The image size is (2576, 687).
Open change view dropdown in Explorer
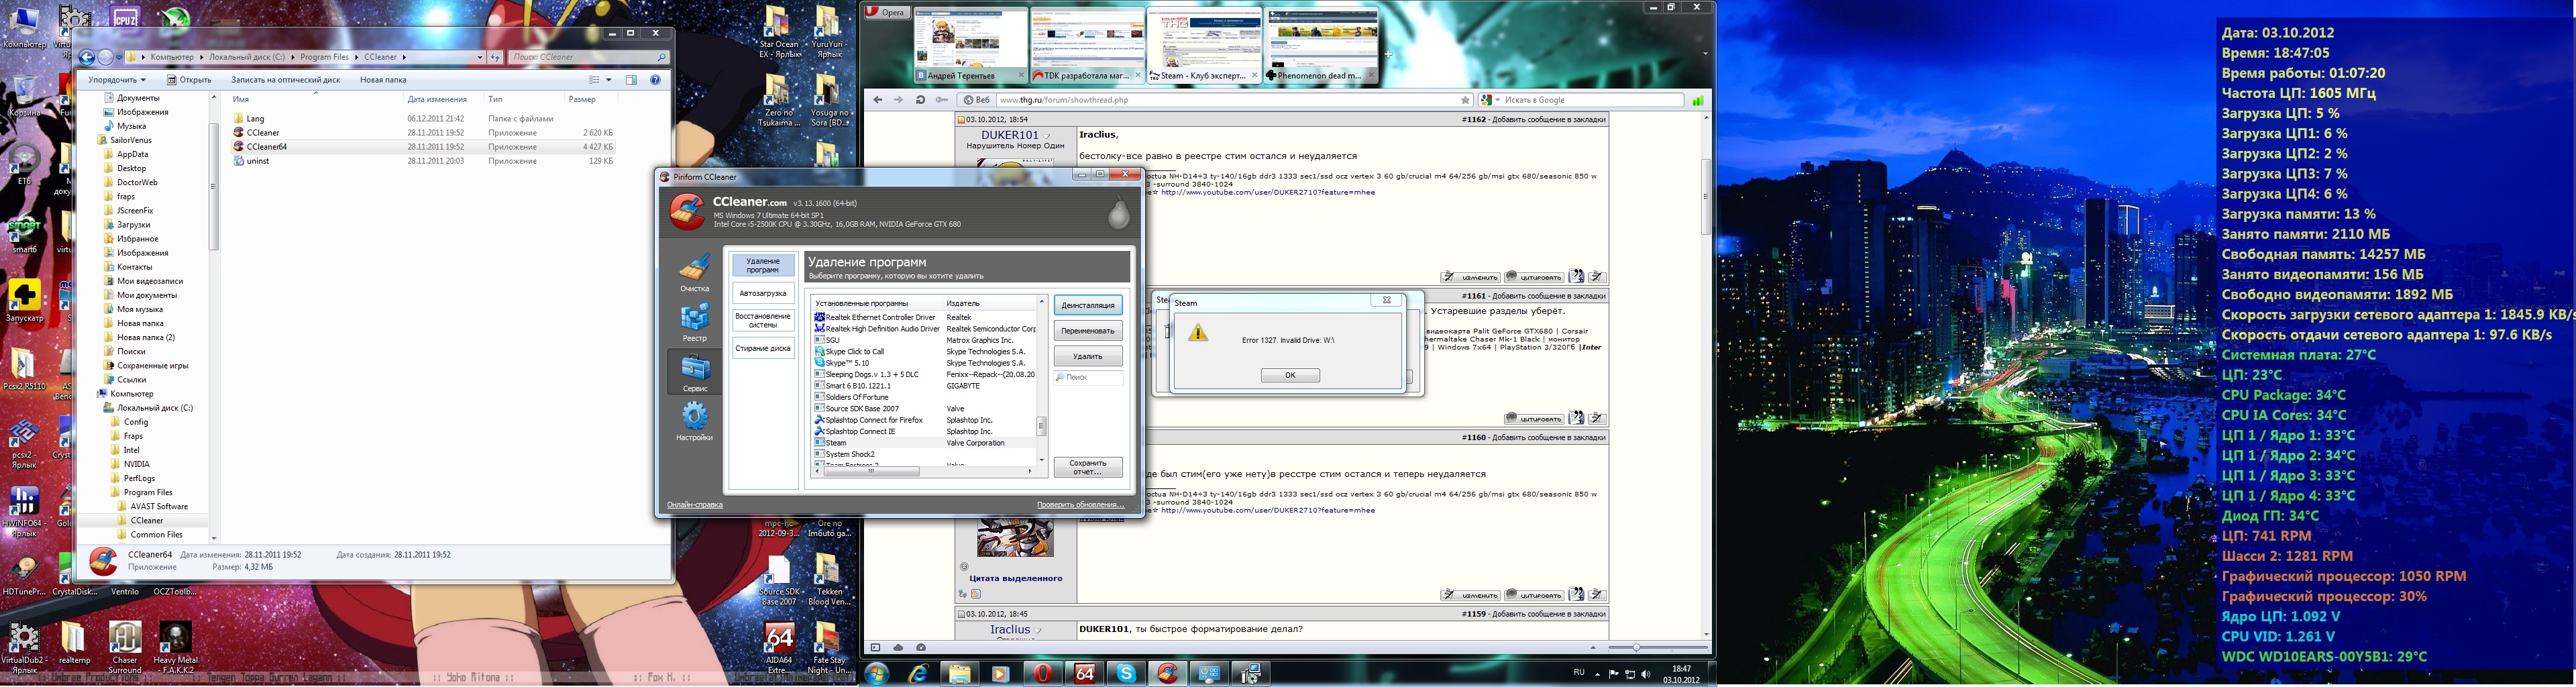(x=609, y=80)
